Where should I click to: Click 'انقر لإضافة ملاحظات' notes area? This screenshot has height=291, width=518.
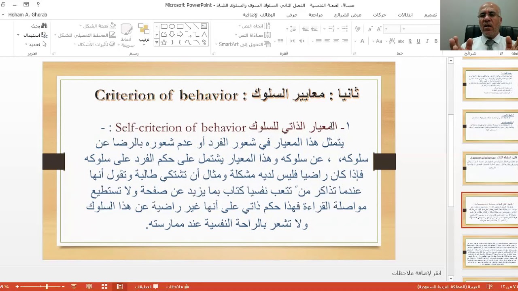[416, 273]
